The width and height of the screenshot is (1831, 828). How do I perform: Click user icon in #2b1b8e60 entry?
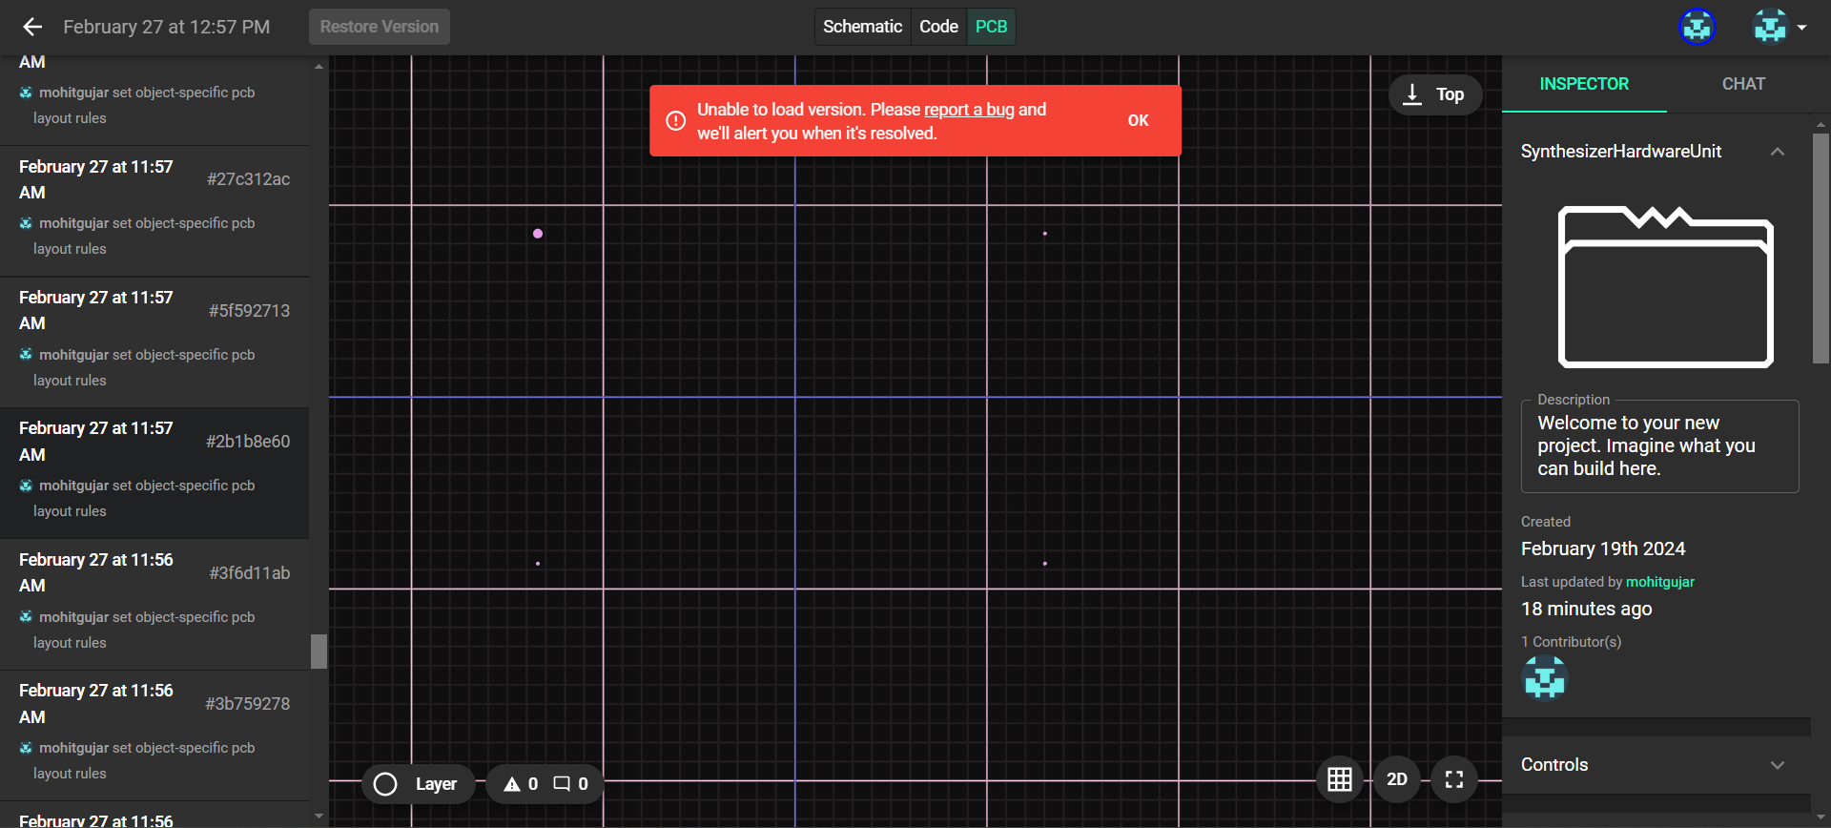26,486
